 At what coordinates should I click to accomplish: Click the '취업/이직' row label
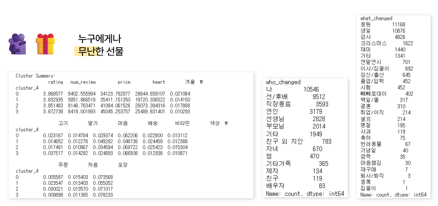[372, 112]
